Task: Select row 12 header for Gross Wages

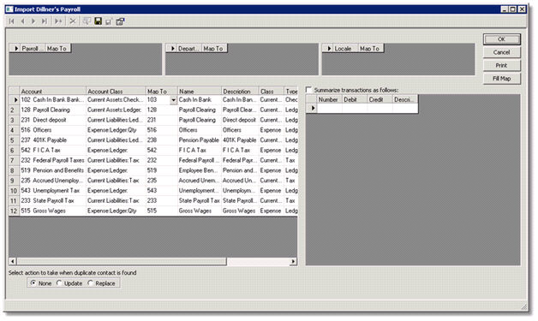Action: tap(14, 211)
